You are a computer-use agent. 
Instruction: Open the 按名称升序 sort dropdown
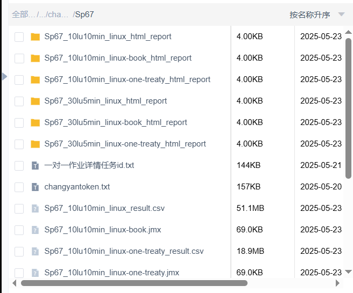pyautogui.click(x=310, y=15)
